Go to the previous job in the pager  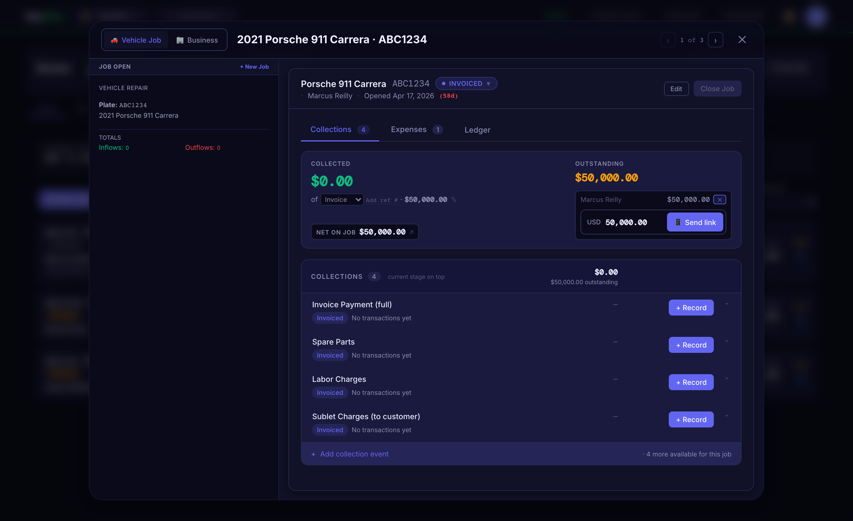[668, 40]
